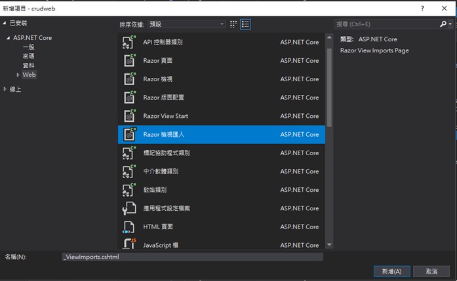Click the search magnifier icon
Image resolution: width=457 pixels, height=281 pixels.
[443, 24]
